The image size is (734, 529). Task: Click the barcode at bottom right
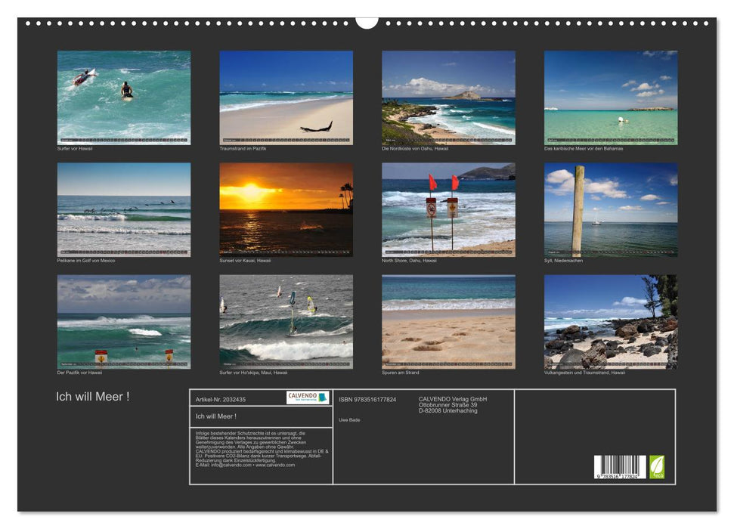tap(620, 467)
